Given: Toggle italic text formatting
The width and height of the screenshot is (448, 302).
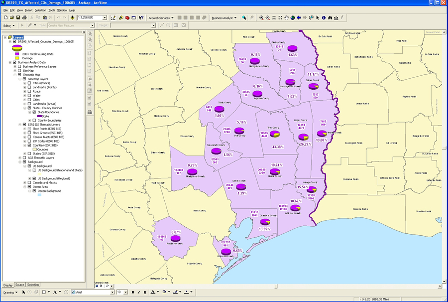Looking at the screenshot, I should tap(139, 292).
